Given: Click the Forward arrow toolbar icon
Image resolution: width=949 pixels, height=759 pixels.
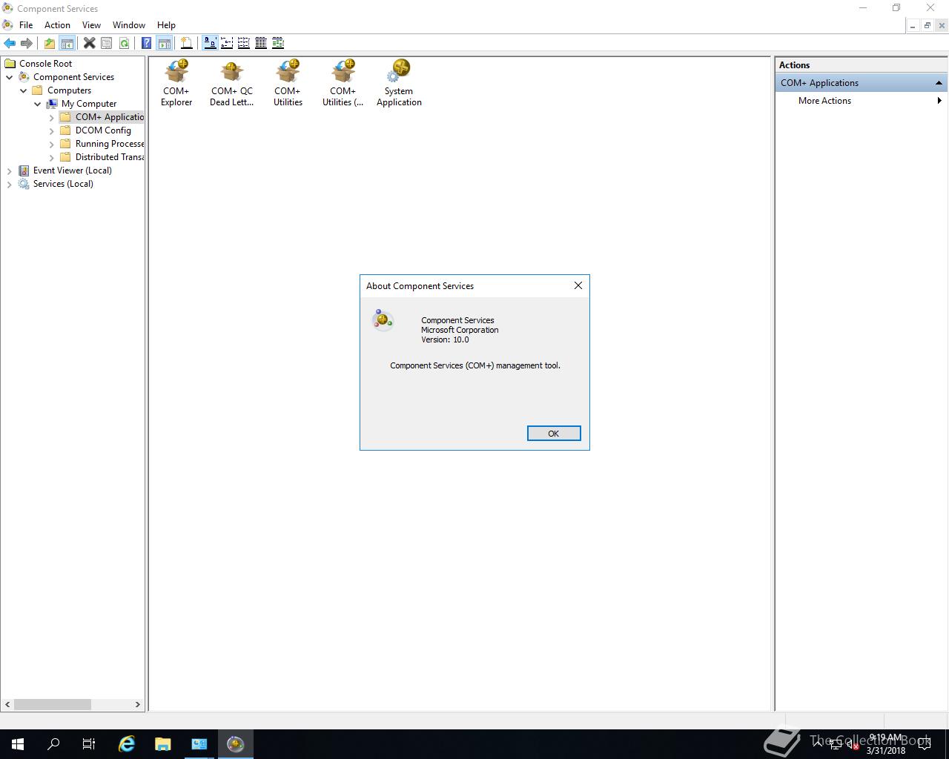Looking at the screenshot, I should [27, 43].
